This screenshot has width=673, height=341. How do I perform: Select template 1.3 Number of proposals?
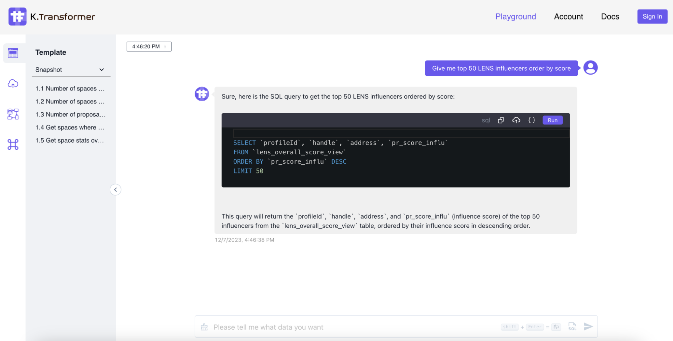(70, 114)
